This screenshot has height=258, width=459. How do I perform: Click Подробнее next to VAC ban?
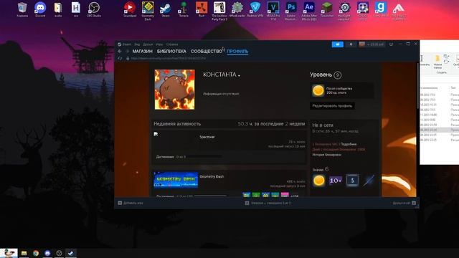(349, 144)
